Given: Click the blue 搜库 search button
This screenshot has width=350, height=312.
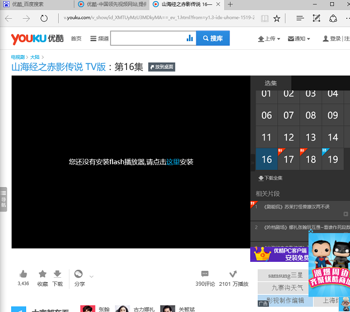Looking at the screenshot, I should pyautogui.click(x=213, y=38).
